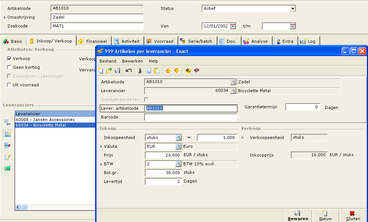The image size is (368, 222).
Task: Open the Help menu
Action: [x=153, y=61]
